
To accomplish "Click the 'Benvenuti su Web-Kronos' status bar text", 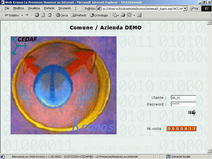I will 75,157.
